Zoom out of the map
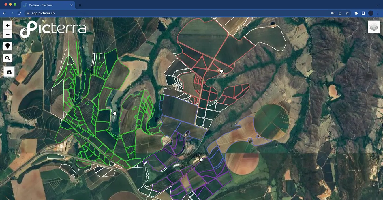 point(7,35)
